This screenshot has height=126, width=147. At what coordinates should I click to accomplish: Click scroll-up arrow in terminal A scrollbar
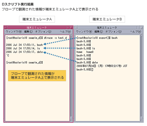coord(71,36)
